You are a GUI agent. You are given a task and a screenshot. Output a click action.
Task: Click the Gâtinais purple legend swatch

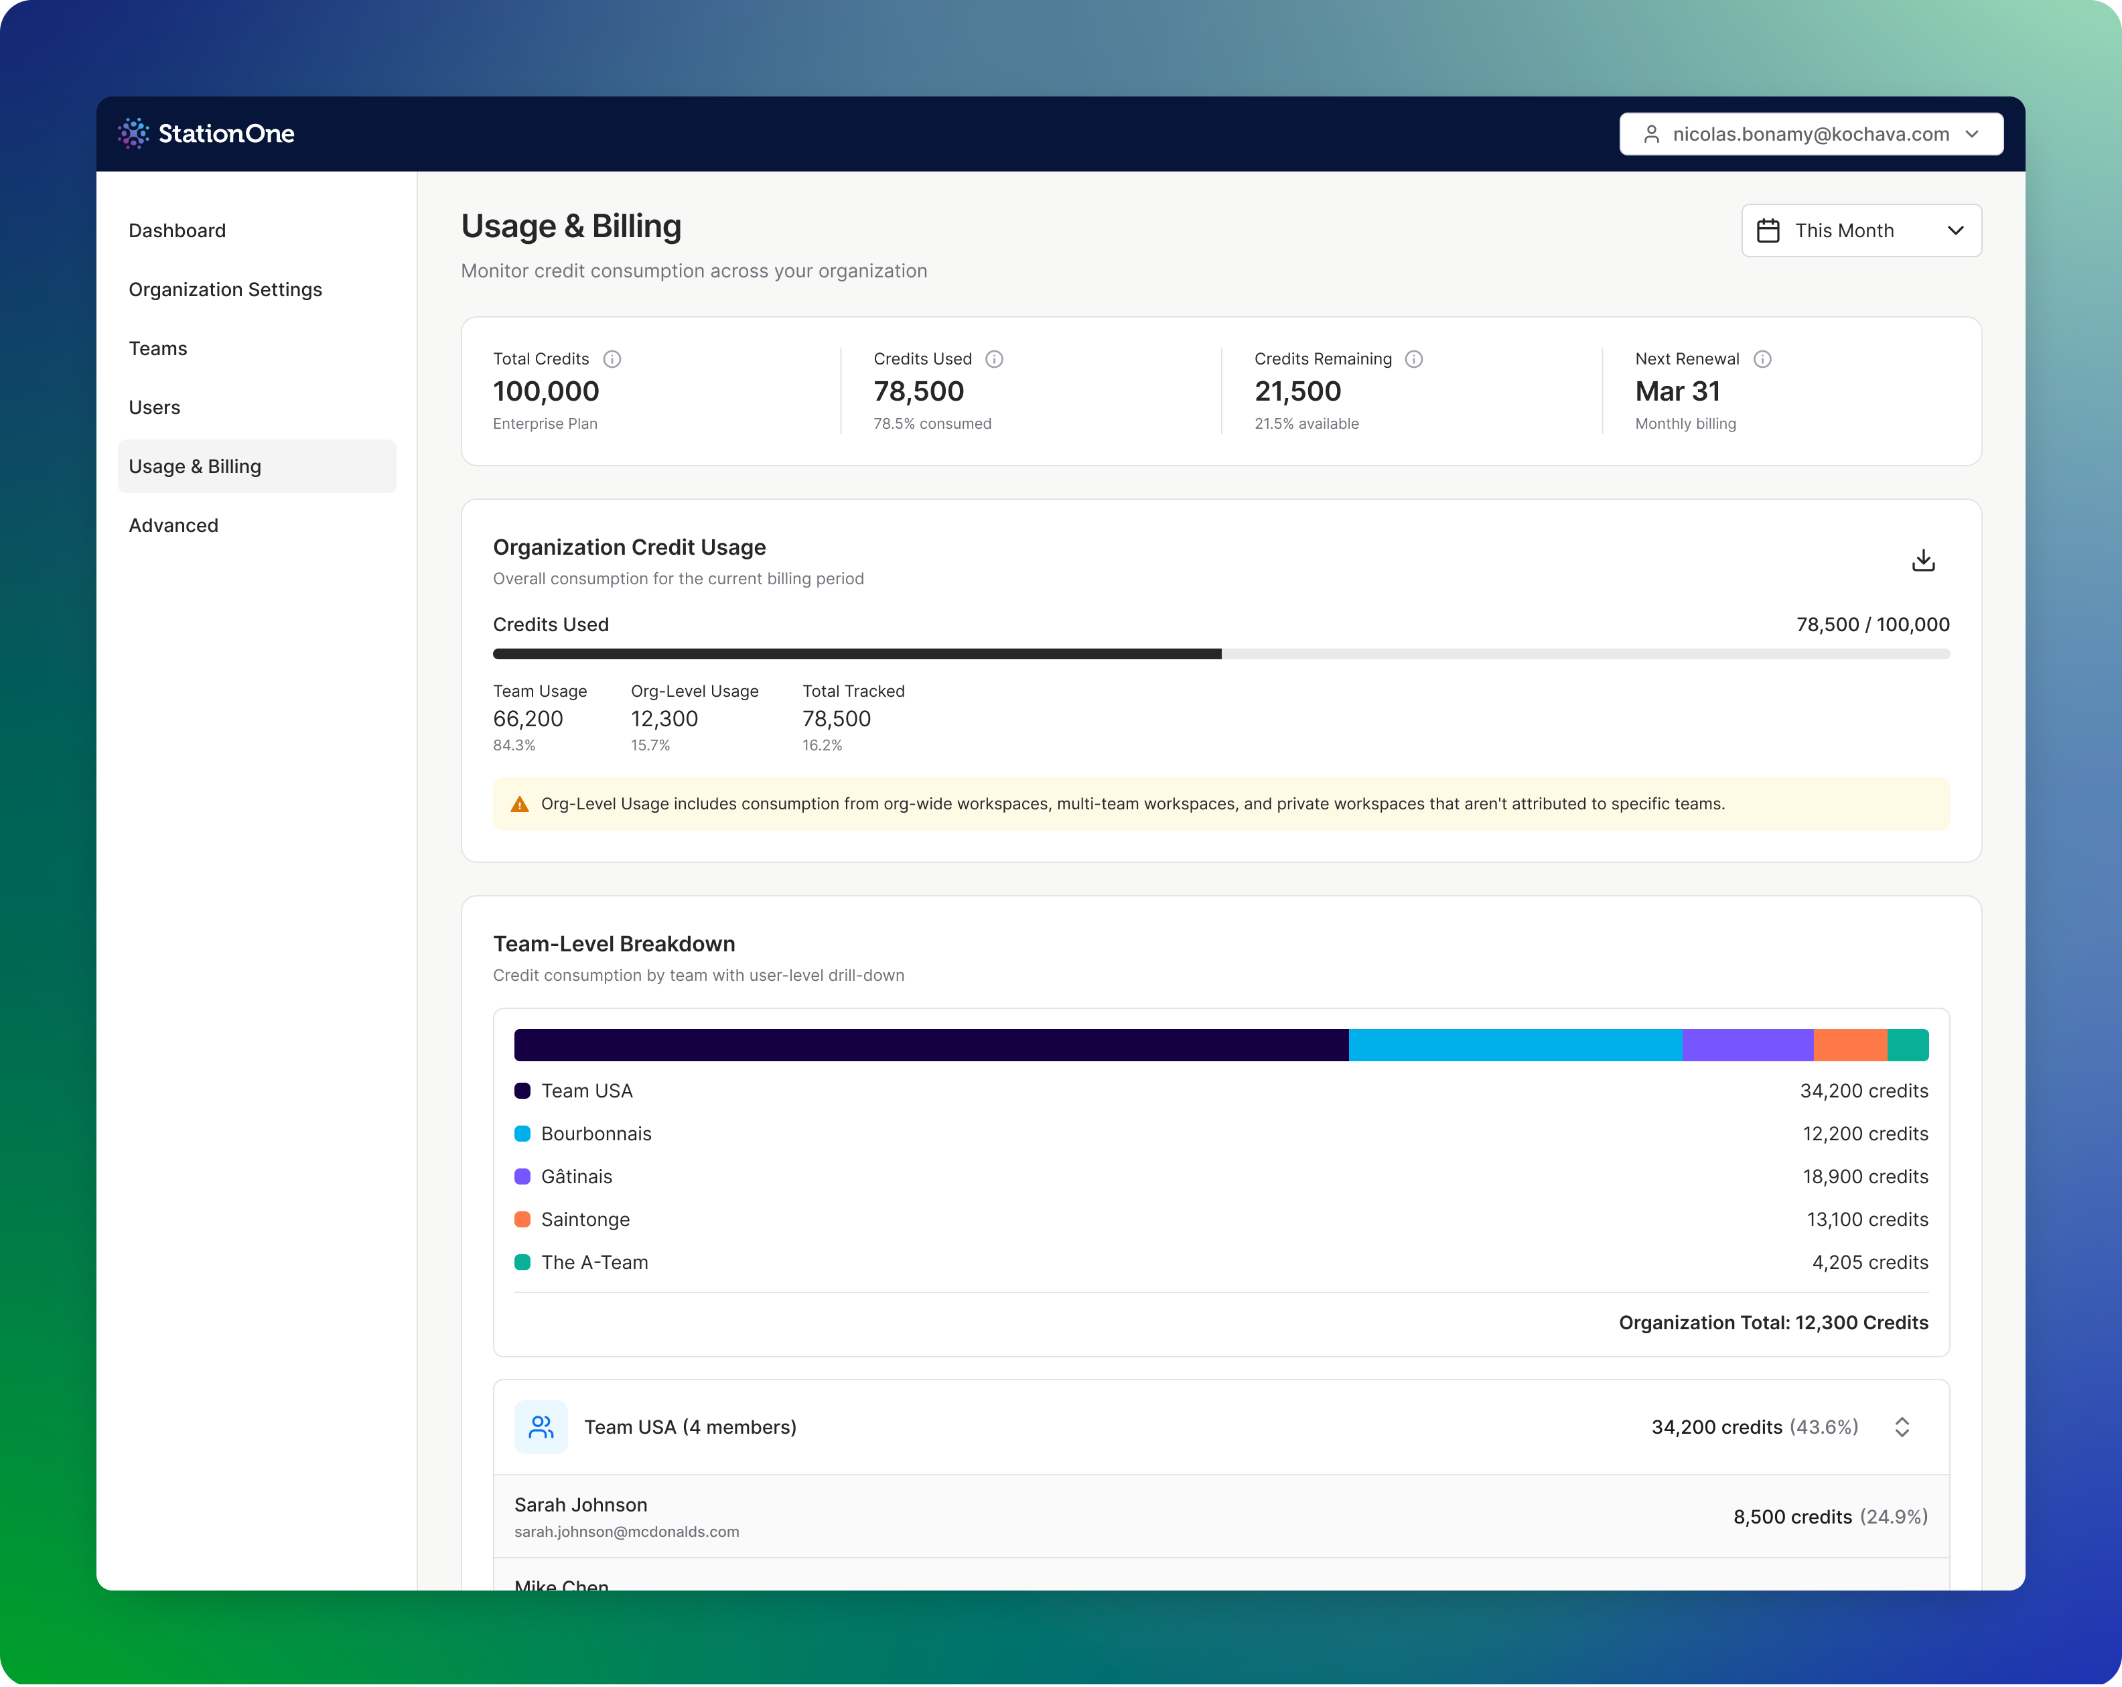[x=522, y=1176]
